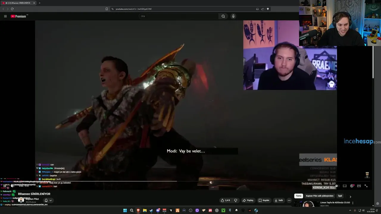Open more actions three-dot menu
This screenshot has width=381, height=214.
[289, 200]
